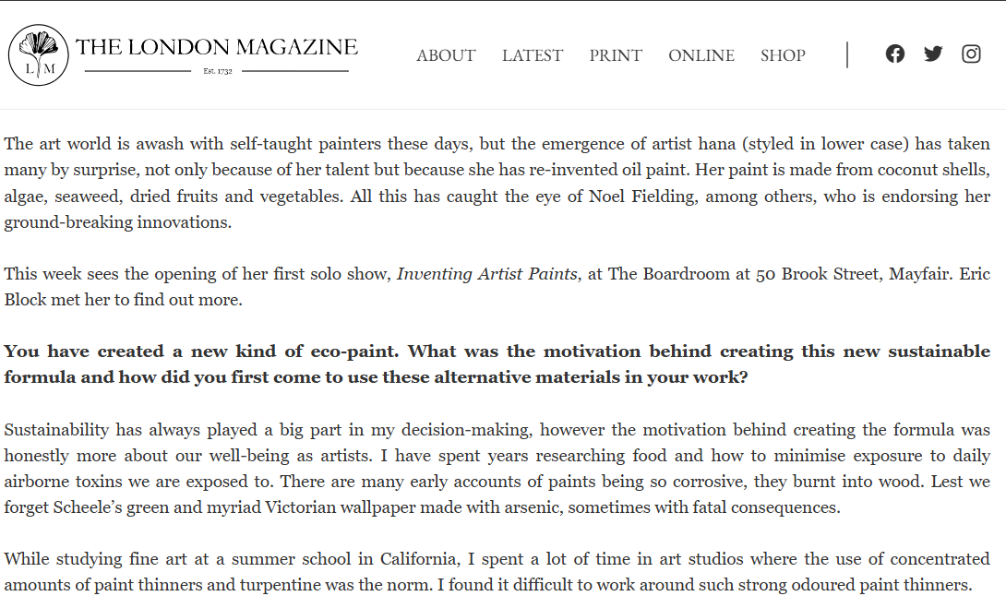Open the SHOP menu item

click(783, 55)
